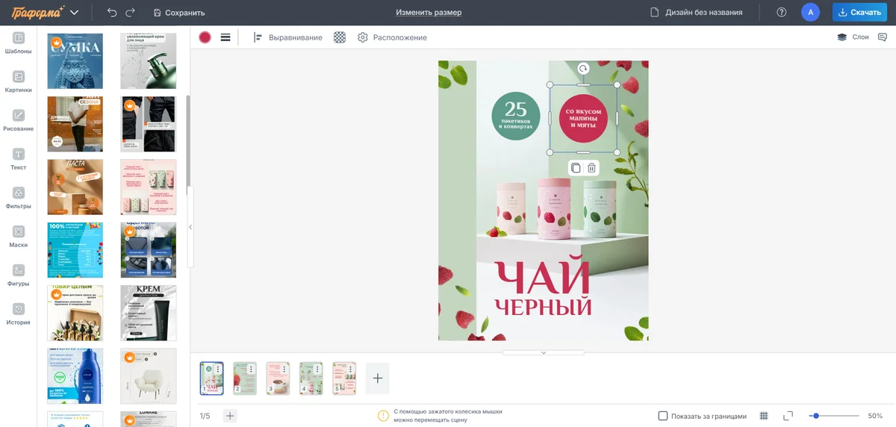Open user account avatar A
Viewport: 896px width, 427px height.
pyautogui.click(x=810, y=13)
